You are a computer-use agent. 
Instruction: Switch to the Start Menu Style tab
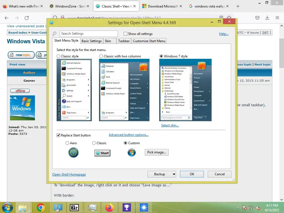[66, 40]
